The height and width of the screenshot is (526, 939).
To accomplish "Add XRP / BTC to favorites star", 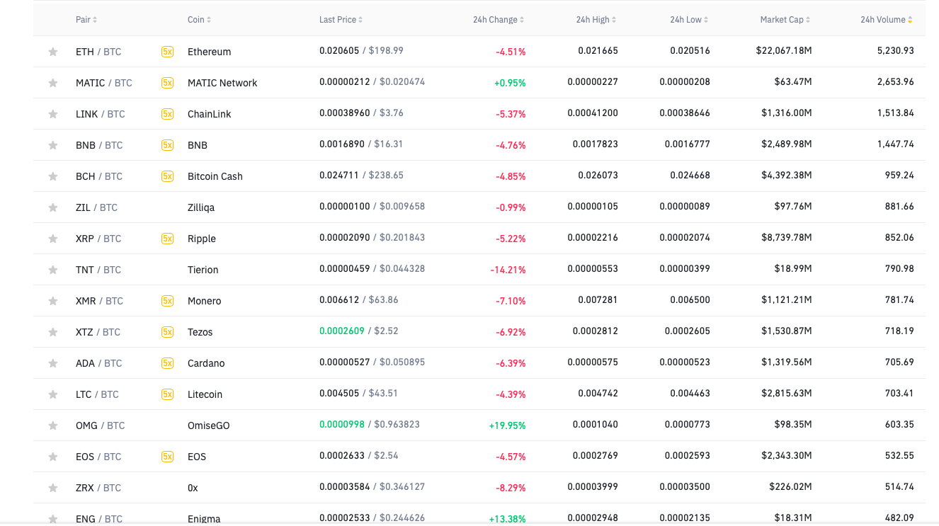I will point(52,239).
